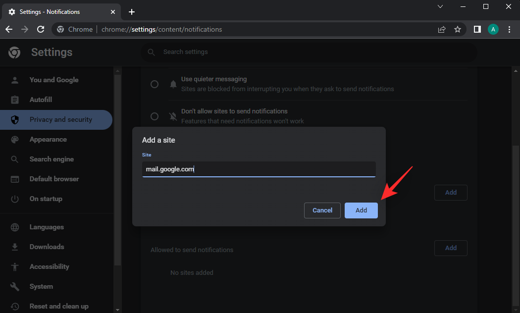This screenshot has width=520, height=313.
Task: Click the Search settings box
Action: [x=308, y=52]
